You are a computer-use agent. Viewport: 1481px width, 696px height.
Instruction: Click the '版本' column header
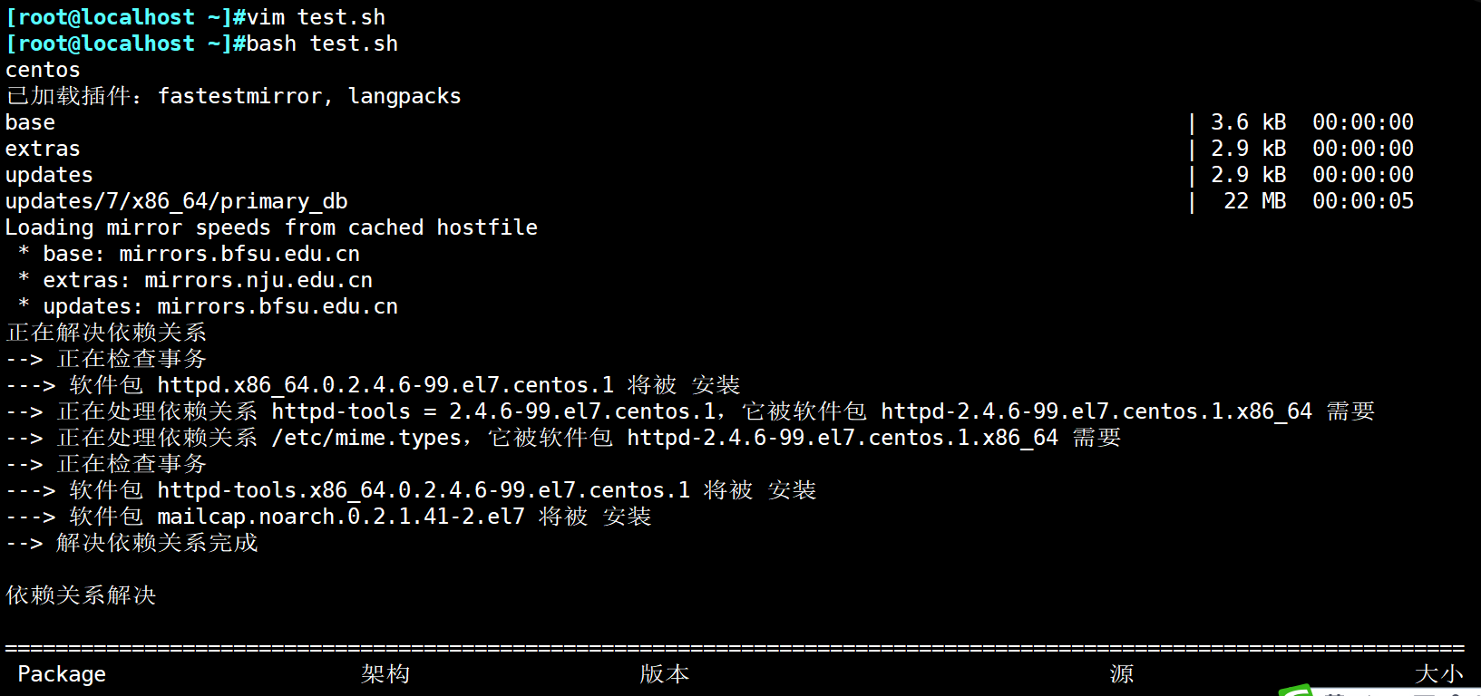tap(664, 674)
